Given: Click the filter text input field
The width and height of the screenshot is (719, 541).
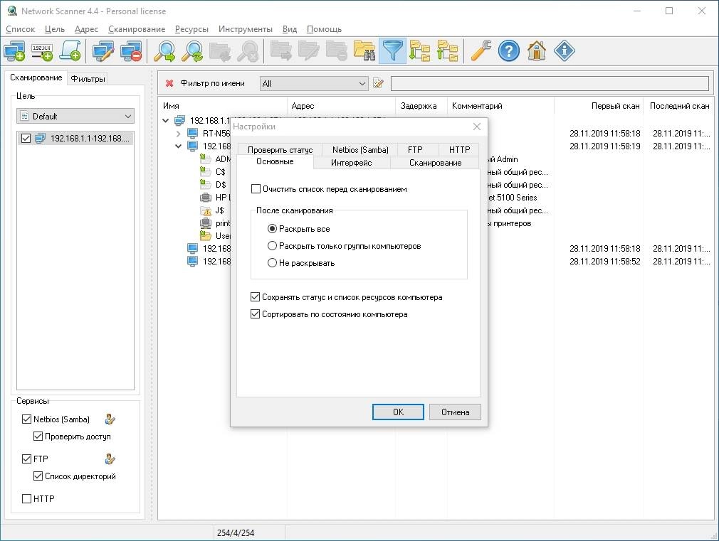Looking at the screenshot, I should coord(550,83).
